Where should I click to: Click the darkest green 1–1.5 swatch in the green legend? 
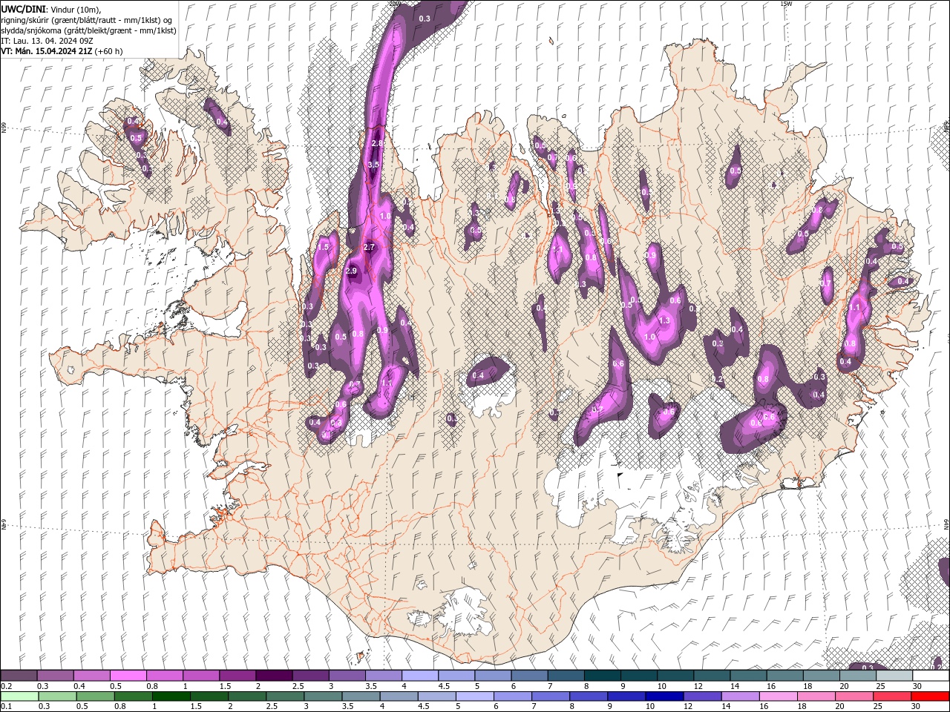coord(171,696)
